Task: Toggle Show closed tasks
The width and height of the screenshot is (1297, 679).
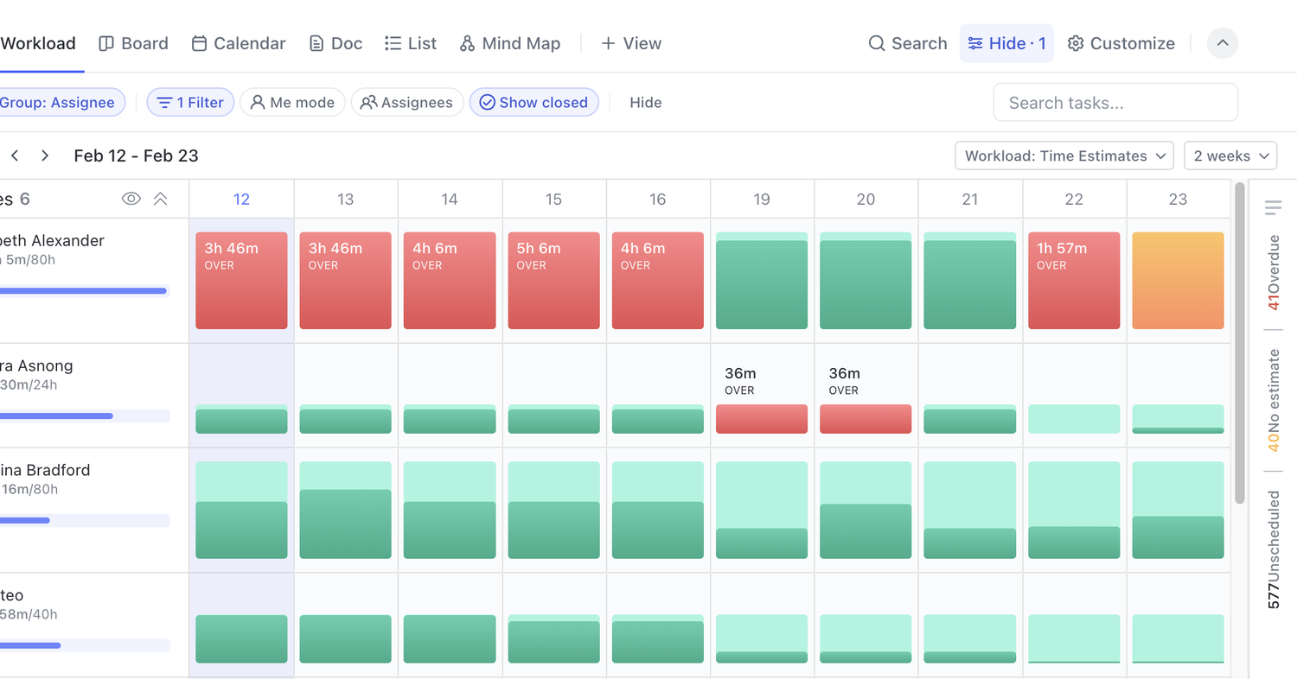Action: (533, 102)
